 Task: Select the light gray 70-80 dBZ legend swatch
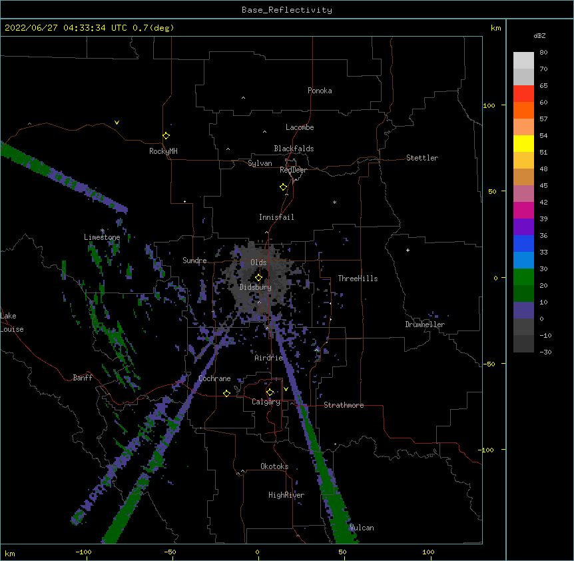click(523, 61)
